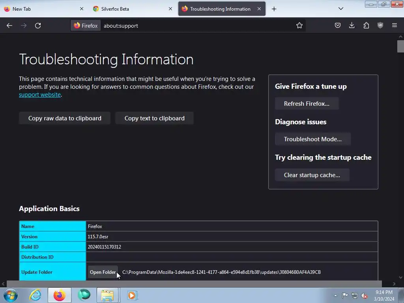Open the green browser taskbar icon
The image size is (404, 303).
[84, 295]
